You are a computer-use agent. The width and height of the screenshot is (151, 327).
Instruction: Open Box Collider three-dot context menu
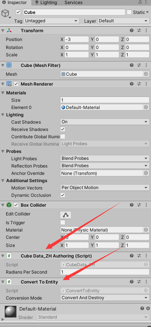(146, 205)
